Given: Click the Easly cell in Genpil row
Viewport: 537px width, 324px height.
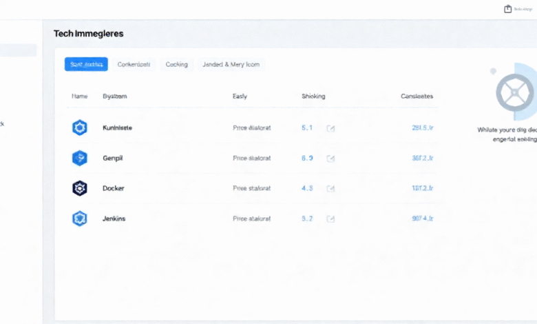Looking at the screenshot, I should 252,158.
